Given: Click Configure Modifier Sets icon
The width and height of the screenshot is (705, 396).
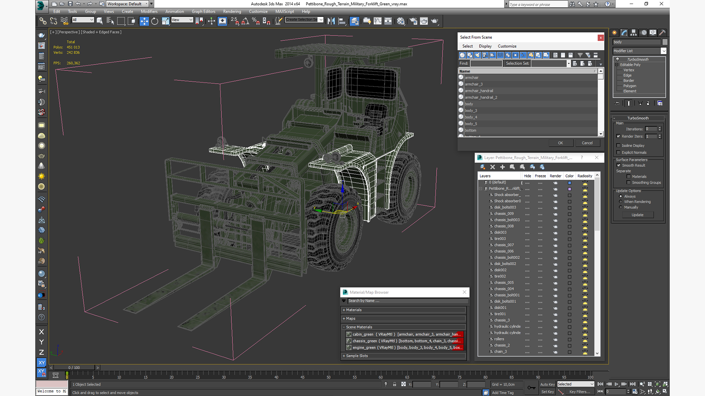Looking at the screenshot, I should click(x=660, y=103).
